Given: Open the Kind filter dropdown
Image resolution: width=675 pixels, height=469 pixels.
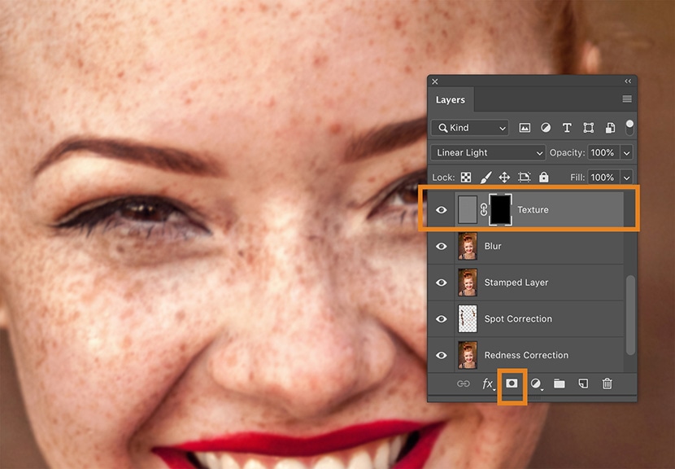Looking at the screenshot, I should [x=471, y=128].
